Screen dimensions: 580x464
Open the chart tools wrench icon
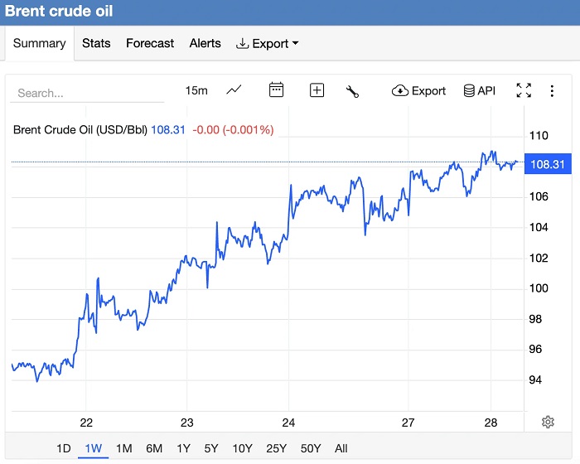coord(352,91)
